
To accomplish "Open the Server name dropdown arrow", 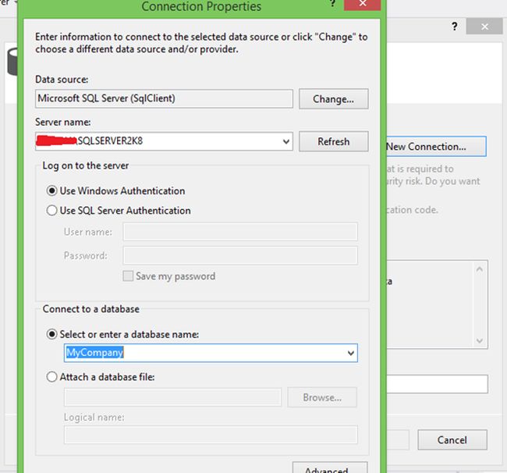I will point(285,141).
